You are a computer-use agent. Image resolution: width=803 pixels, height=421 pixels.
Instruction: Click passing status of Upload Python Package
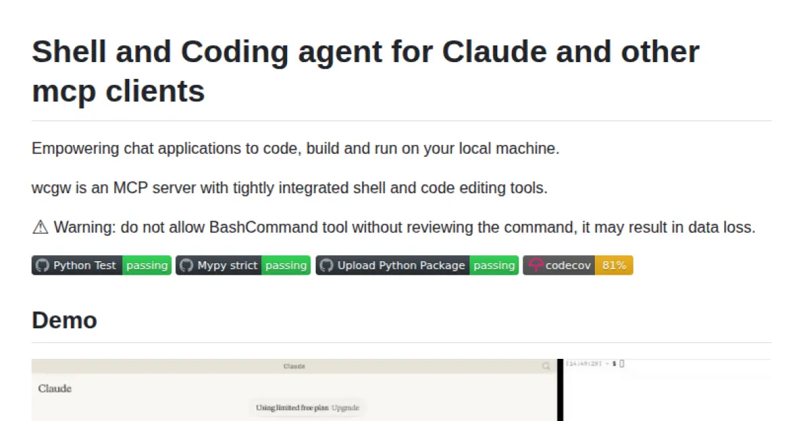click(494, 265)
